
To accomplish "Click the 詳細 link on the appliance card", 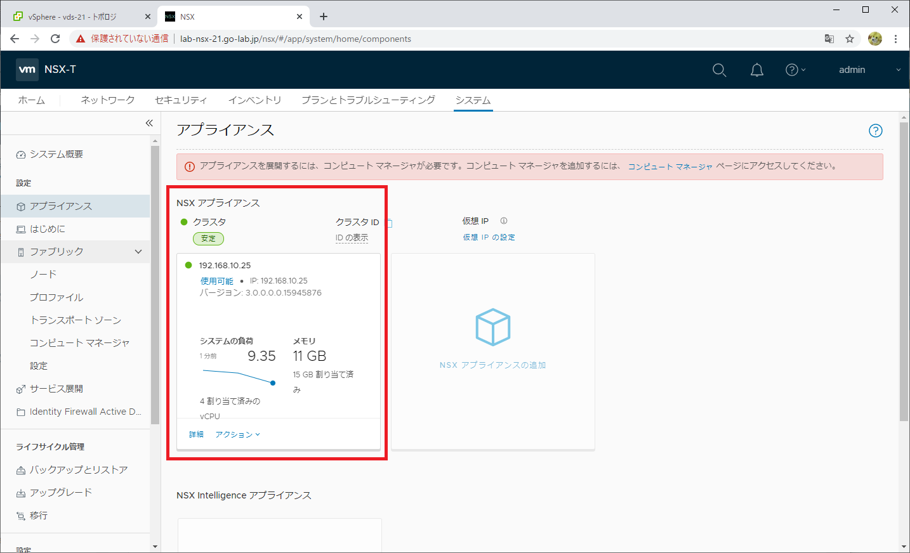I will coord(196,434).
